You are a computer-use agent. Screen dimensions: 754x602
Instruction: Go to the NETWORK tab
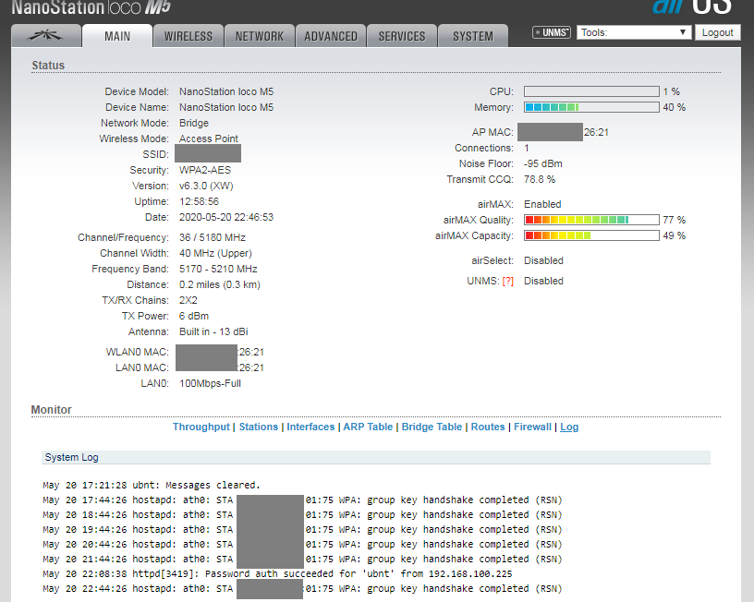[259, 36]
